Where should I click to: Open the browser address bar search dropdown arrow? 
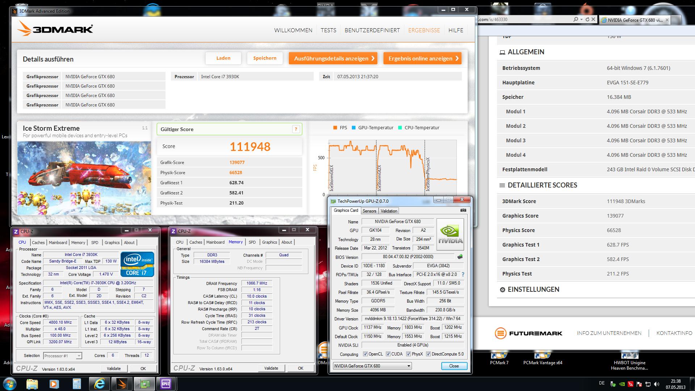click(x=581, y=20)
